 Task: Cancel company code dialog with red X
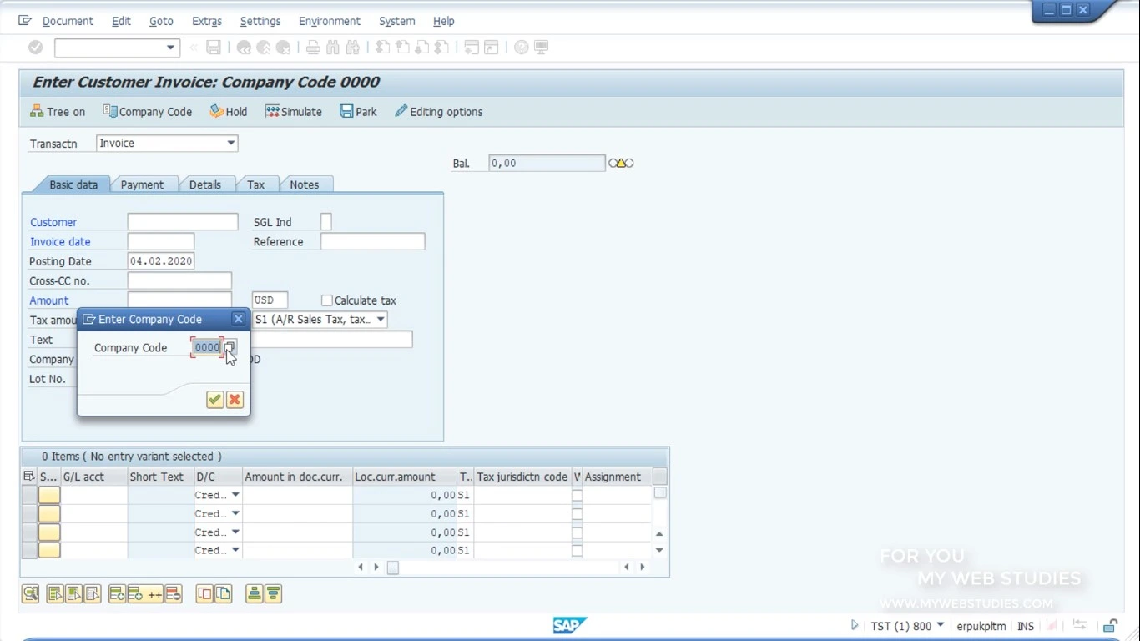[235, 400]
